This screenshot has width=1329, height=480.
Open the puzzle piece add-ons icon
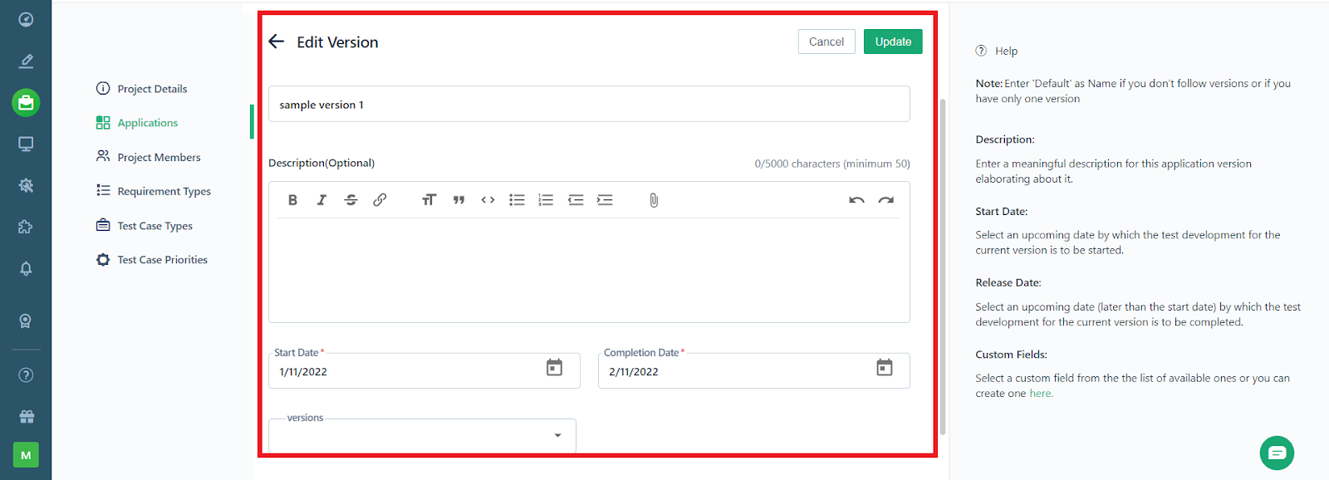click(x=26, y=227)
